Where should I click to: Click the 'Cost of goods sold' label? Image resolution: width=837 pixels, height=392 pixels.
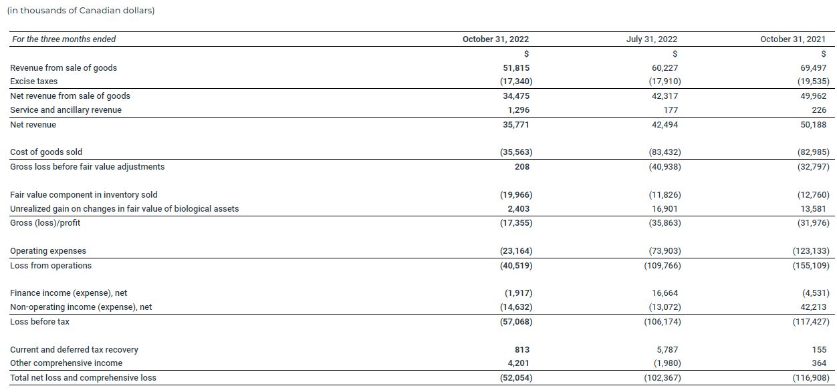click(x=46, y=152)
